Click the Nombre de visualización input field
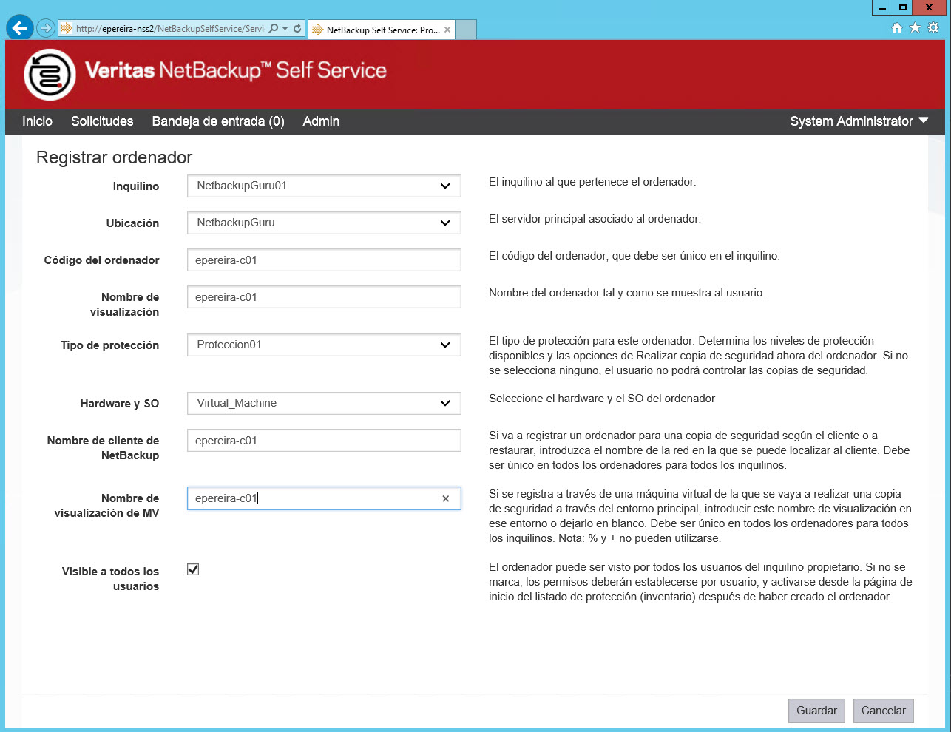Screen dimensions: 951x732 pos(324,297)
